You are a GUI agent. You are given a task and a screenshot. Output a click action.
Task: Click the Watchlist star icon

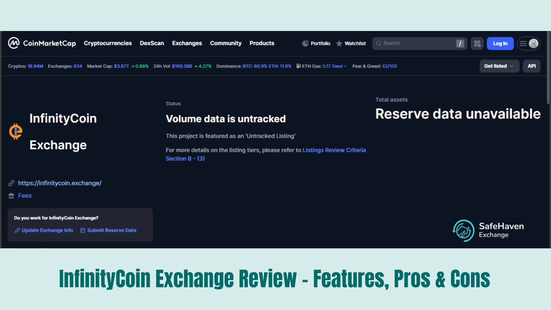pos(340,43)
